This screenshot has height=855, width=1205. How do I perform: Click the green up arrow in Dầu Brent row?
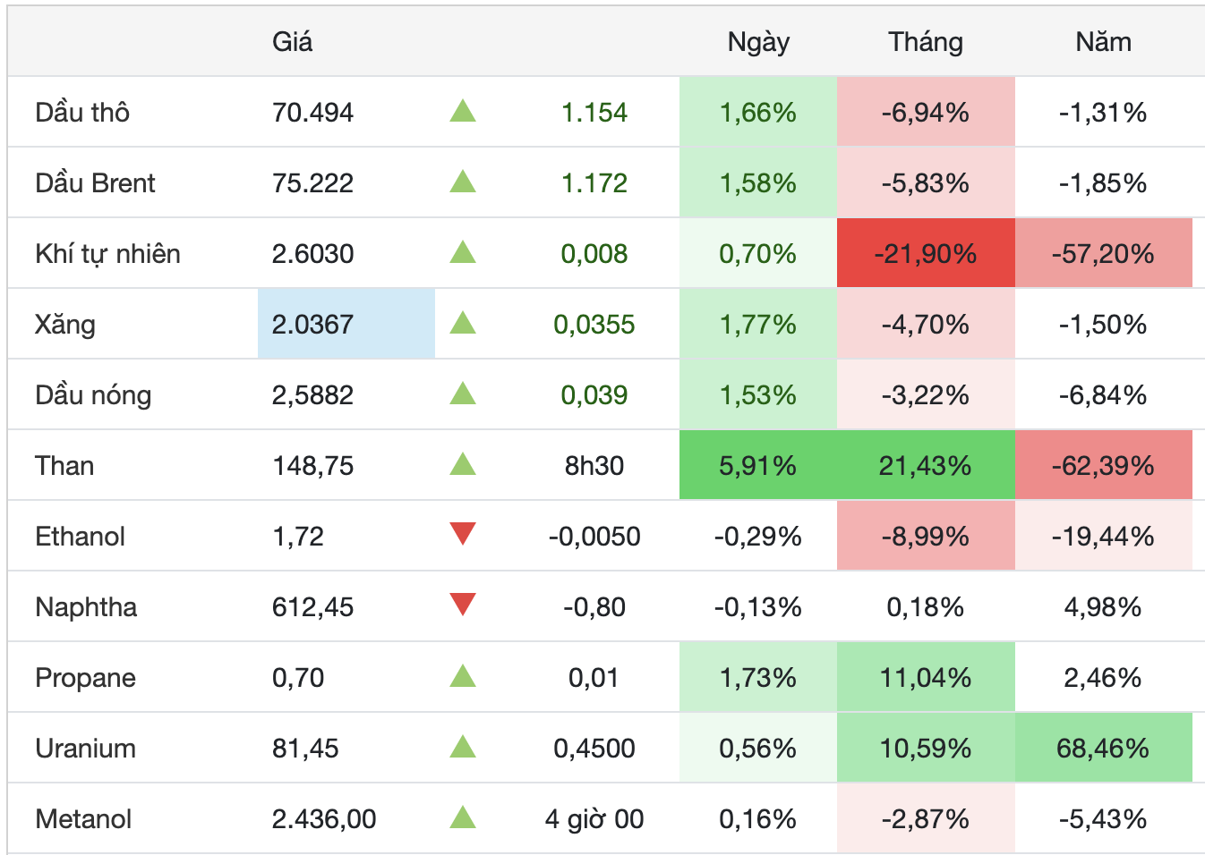click(463, 182)
